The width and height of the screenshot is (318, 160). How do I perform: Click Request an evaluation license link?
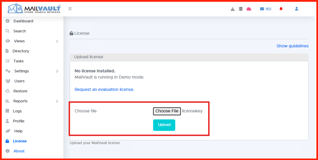(104, 89)
